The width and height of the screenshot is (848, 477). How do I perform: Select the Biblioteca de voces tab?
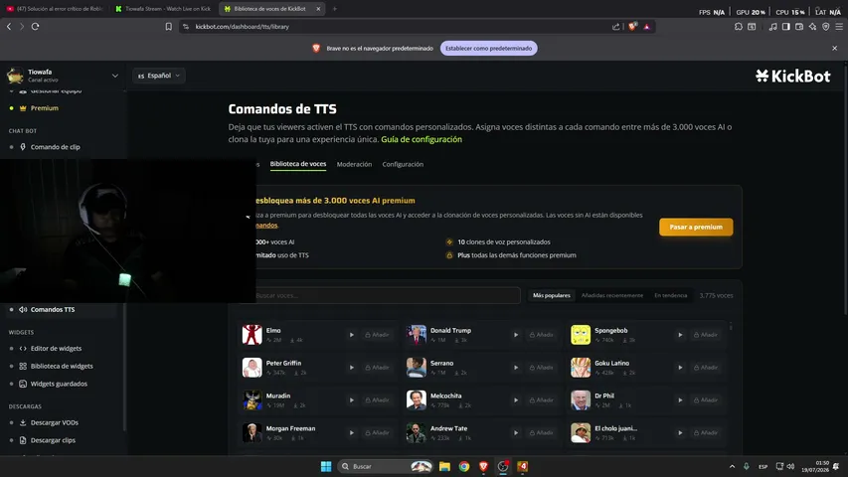coord(298,164)
